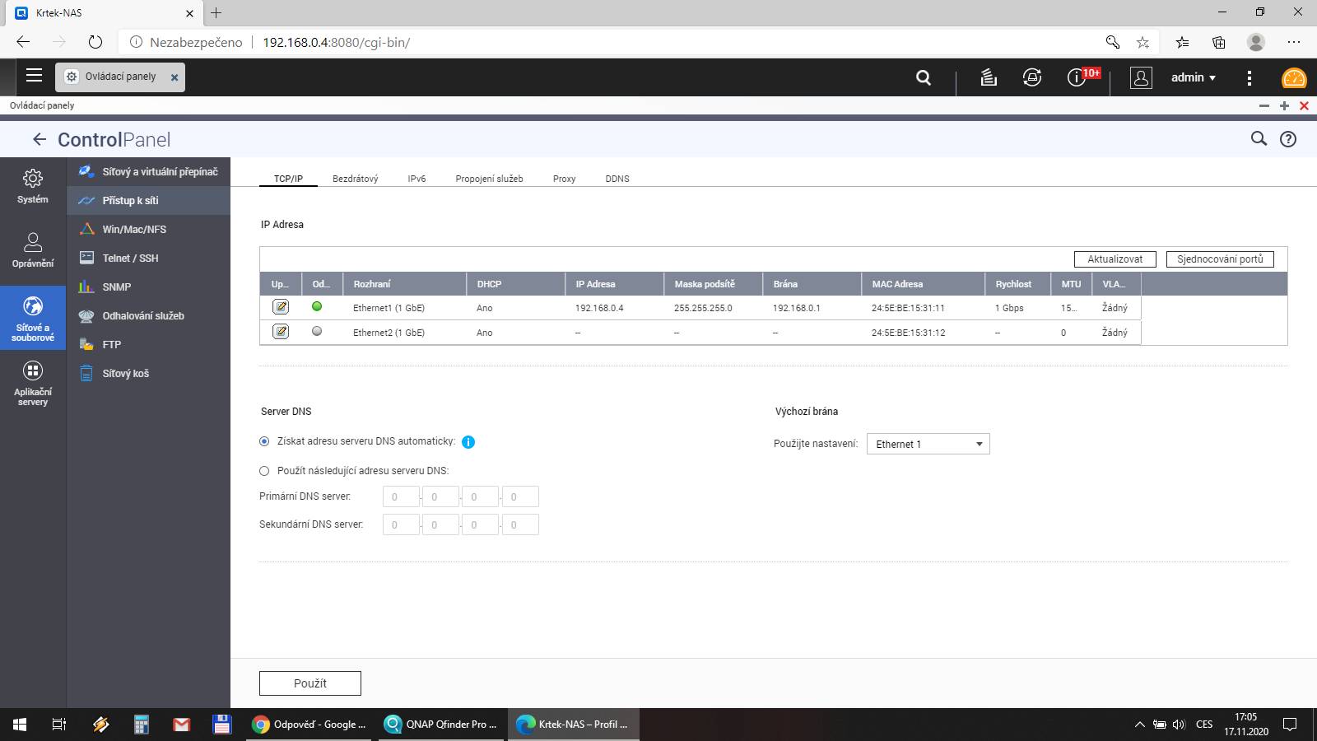The image size is (1317, 741).
Task: Click the Použít button
Action: pyautogui.click(x=310, y=683)
